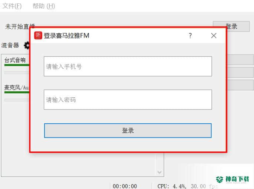
Task: Click the 台式音响 label
Action: pos(15,60)
